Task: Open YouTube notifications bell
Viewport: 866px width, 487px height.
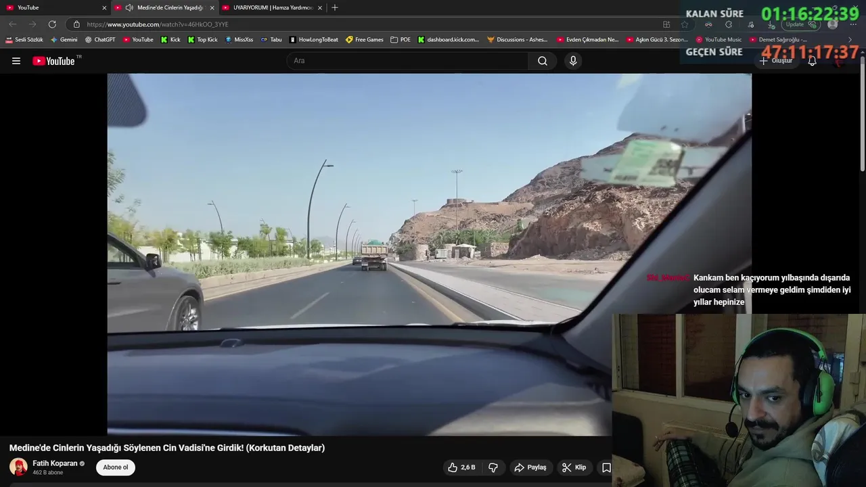Action: (813, 61)
